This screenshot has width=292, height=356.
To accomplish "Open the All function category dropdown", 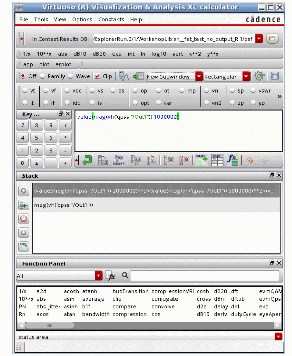I will tap(99, 275).
